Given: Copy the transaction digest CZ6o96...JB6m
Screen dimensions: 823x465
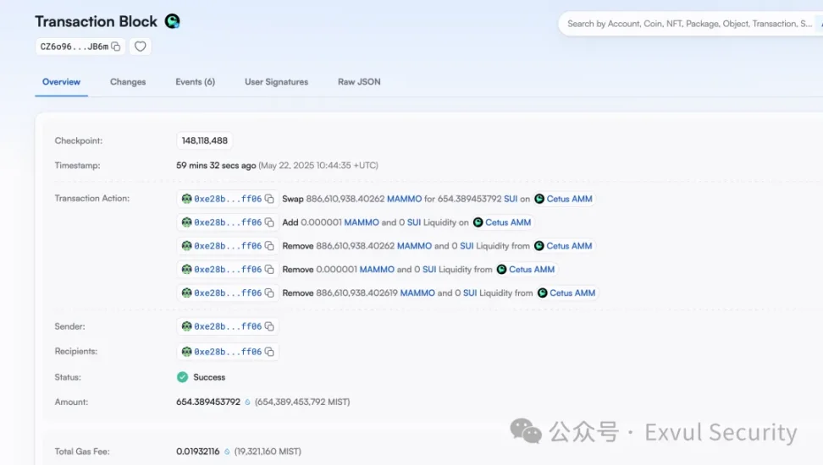Looking at the screenshot, I should (116, 46).
